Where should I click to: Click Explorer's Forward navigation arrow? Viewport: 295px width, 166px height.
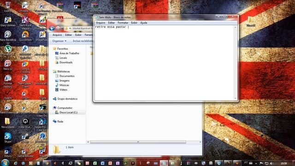click(x=58, y=29)
